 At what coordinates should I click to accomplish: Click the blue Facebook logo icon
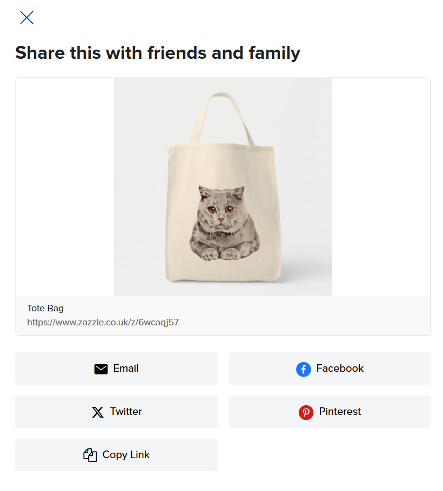[x=303, y=369]
